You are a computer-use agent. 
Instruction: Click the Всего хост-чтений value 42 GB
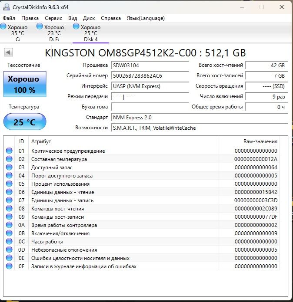[266, 65]
